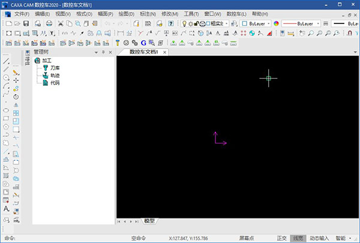Toggle 正交 orthogonal mode in status bar
The image size is (360, 243).
pos(282,238)
